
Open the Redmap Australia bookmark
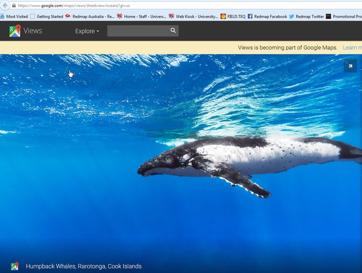tap(90, 16)
